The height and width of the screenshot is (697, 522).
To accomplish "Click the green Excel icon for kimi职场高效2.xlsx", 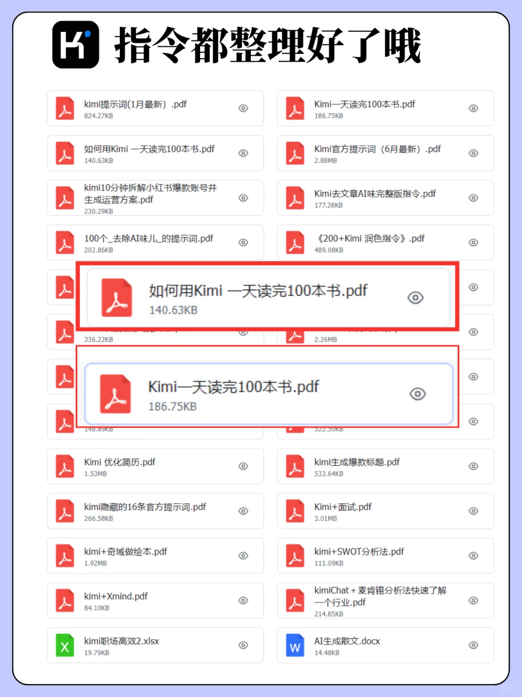I will [x=65, y=645].
